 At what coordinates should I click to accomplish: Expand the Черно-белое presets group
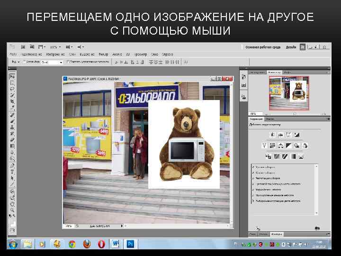point(253,190)
